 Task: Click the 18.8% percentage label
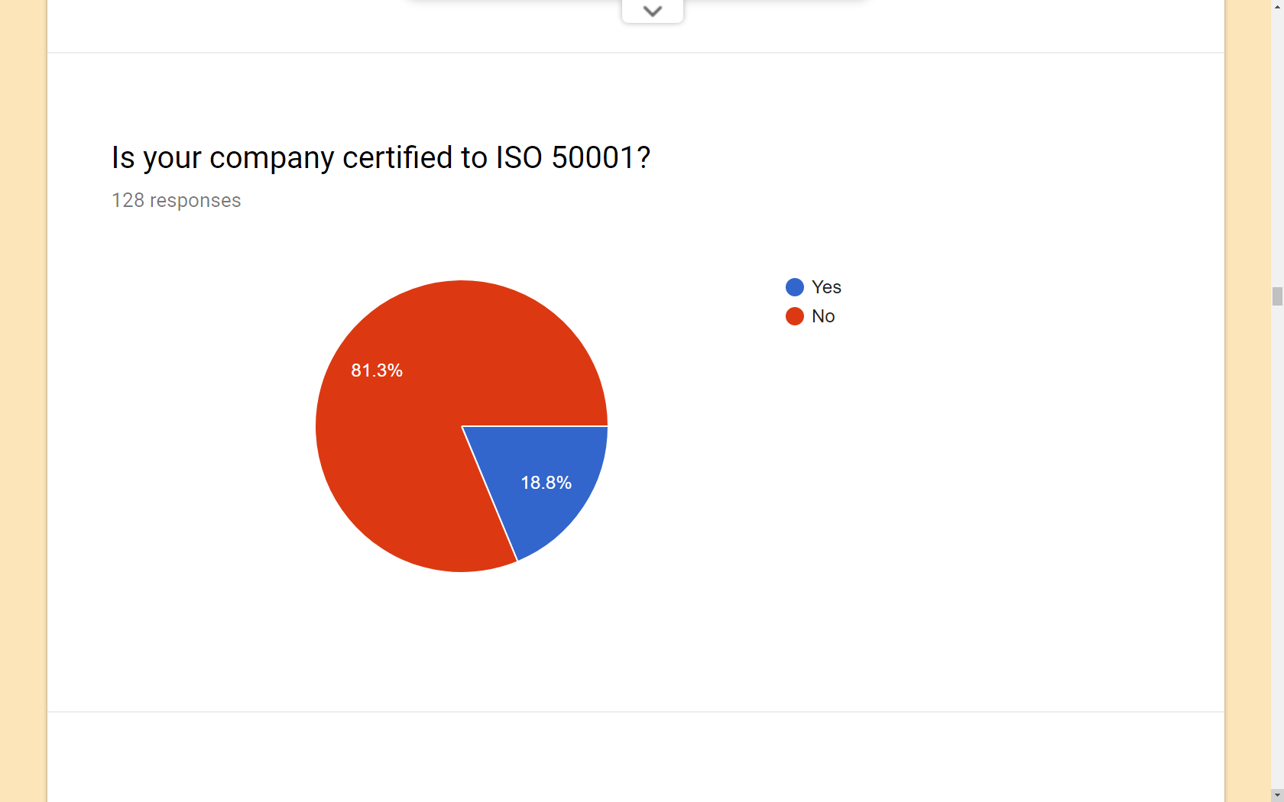546,483
